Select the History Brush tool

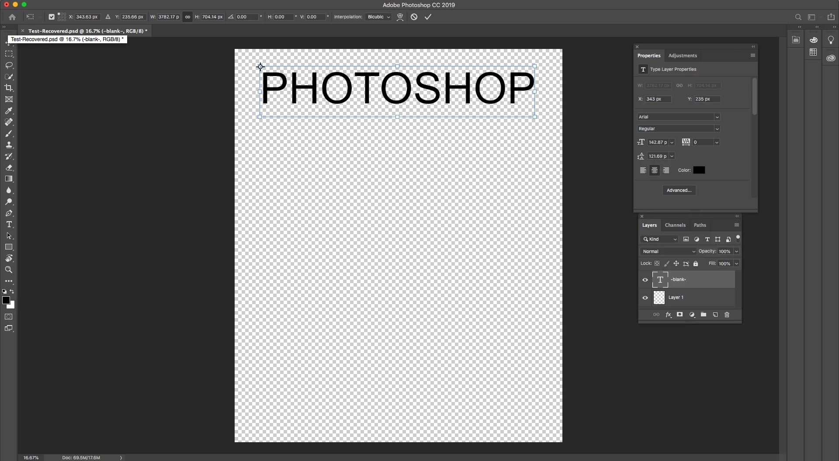tap(9, 156)
